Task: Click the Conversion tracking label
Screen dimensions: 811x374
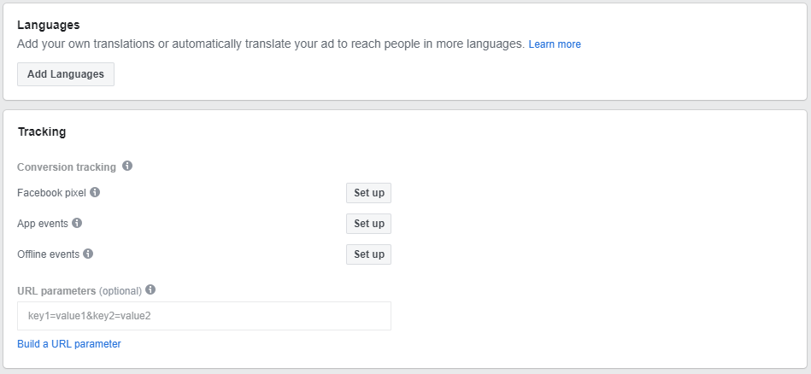Action: (x=67, y=167)
